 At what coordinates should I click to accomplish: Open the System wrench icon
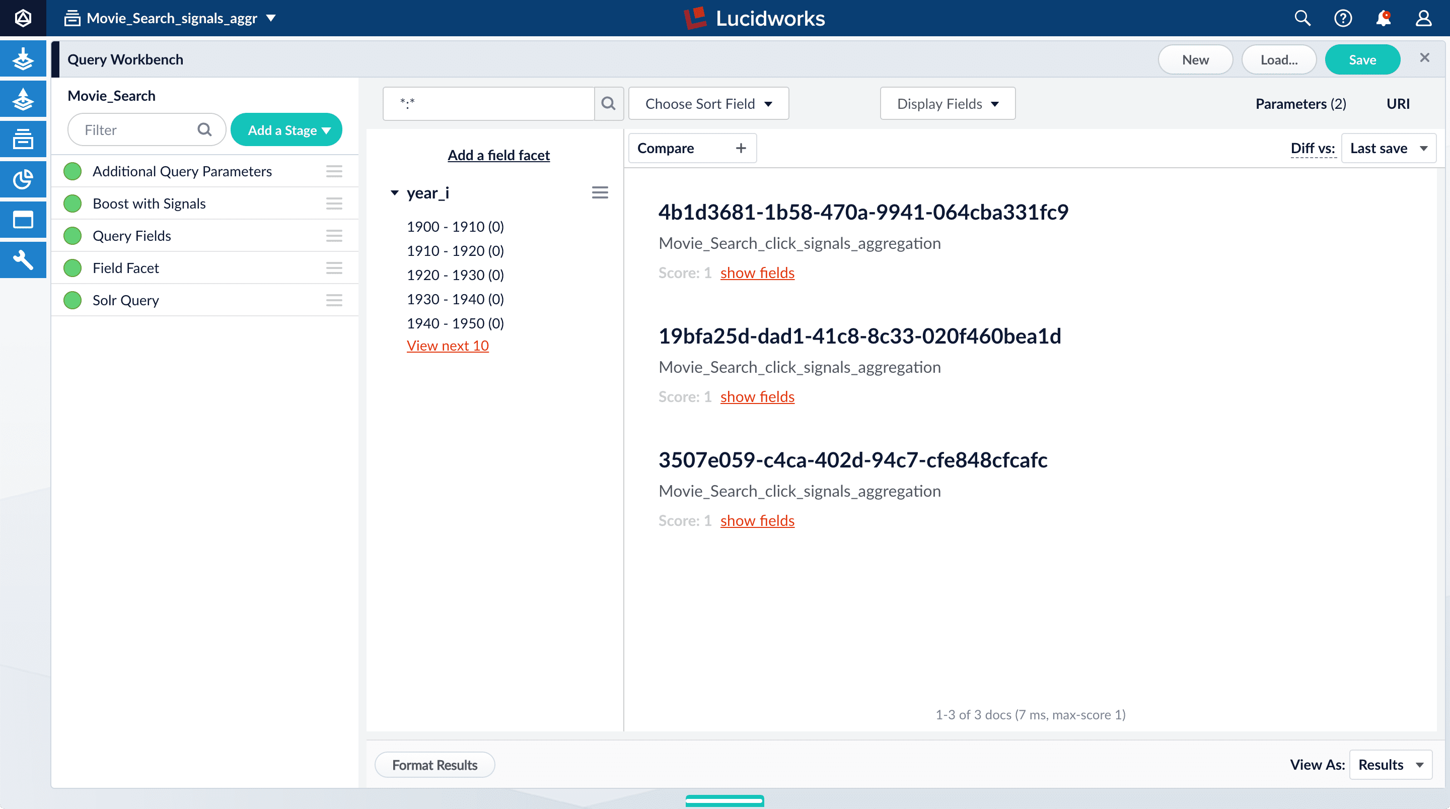(23, 260)
